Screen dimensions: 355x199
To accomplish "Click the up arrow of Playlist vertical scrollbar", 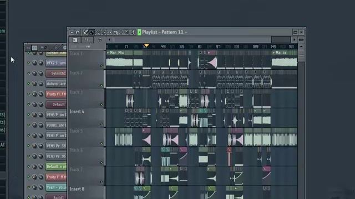I will (301, 46).
